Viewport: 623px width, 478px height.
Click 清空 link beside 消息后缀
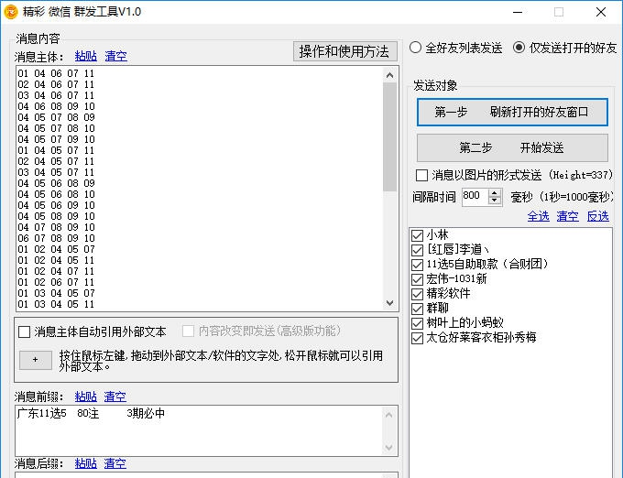coord(115,463)
